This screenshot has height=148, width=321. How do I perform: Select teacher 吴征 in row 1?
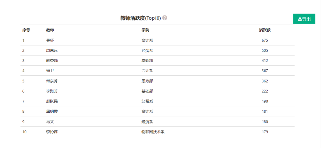pyautogui.click(x=50, y=40)
